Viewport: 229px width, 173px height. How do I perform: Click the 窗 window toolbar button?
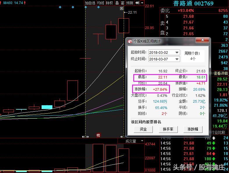tap(123, 3)
